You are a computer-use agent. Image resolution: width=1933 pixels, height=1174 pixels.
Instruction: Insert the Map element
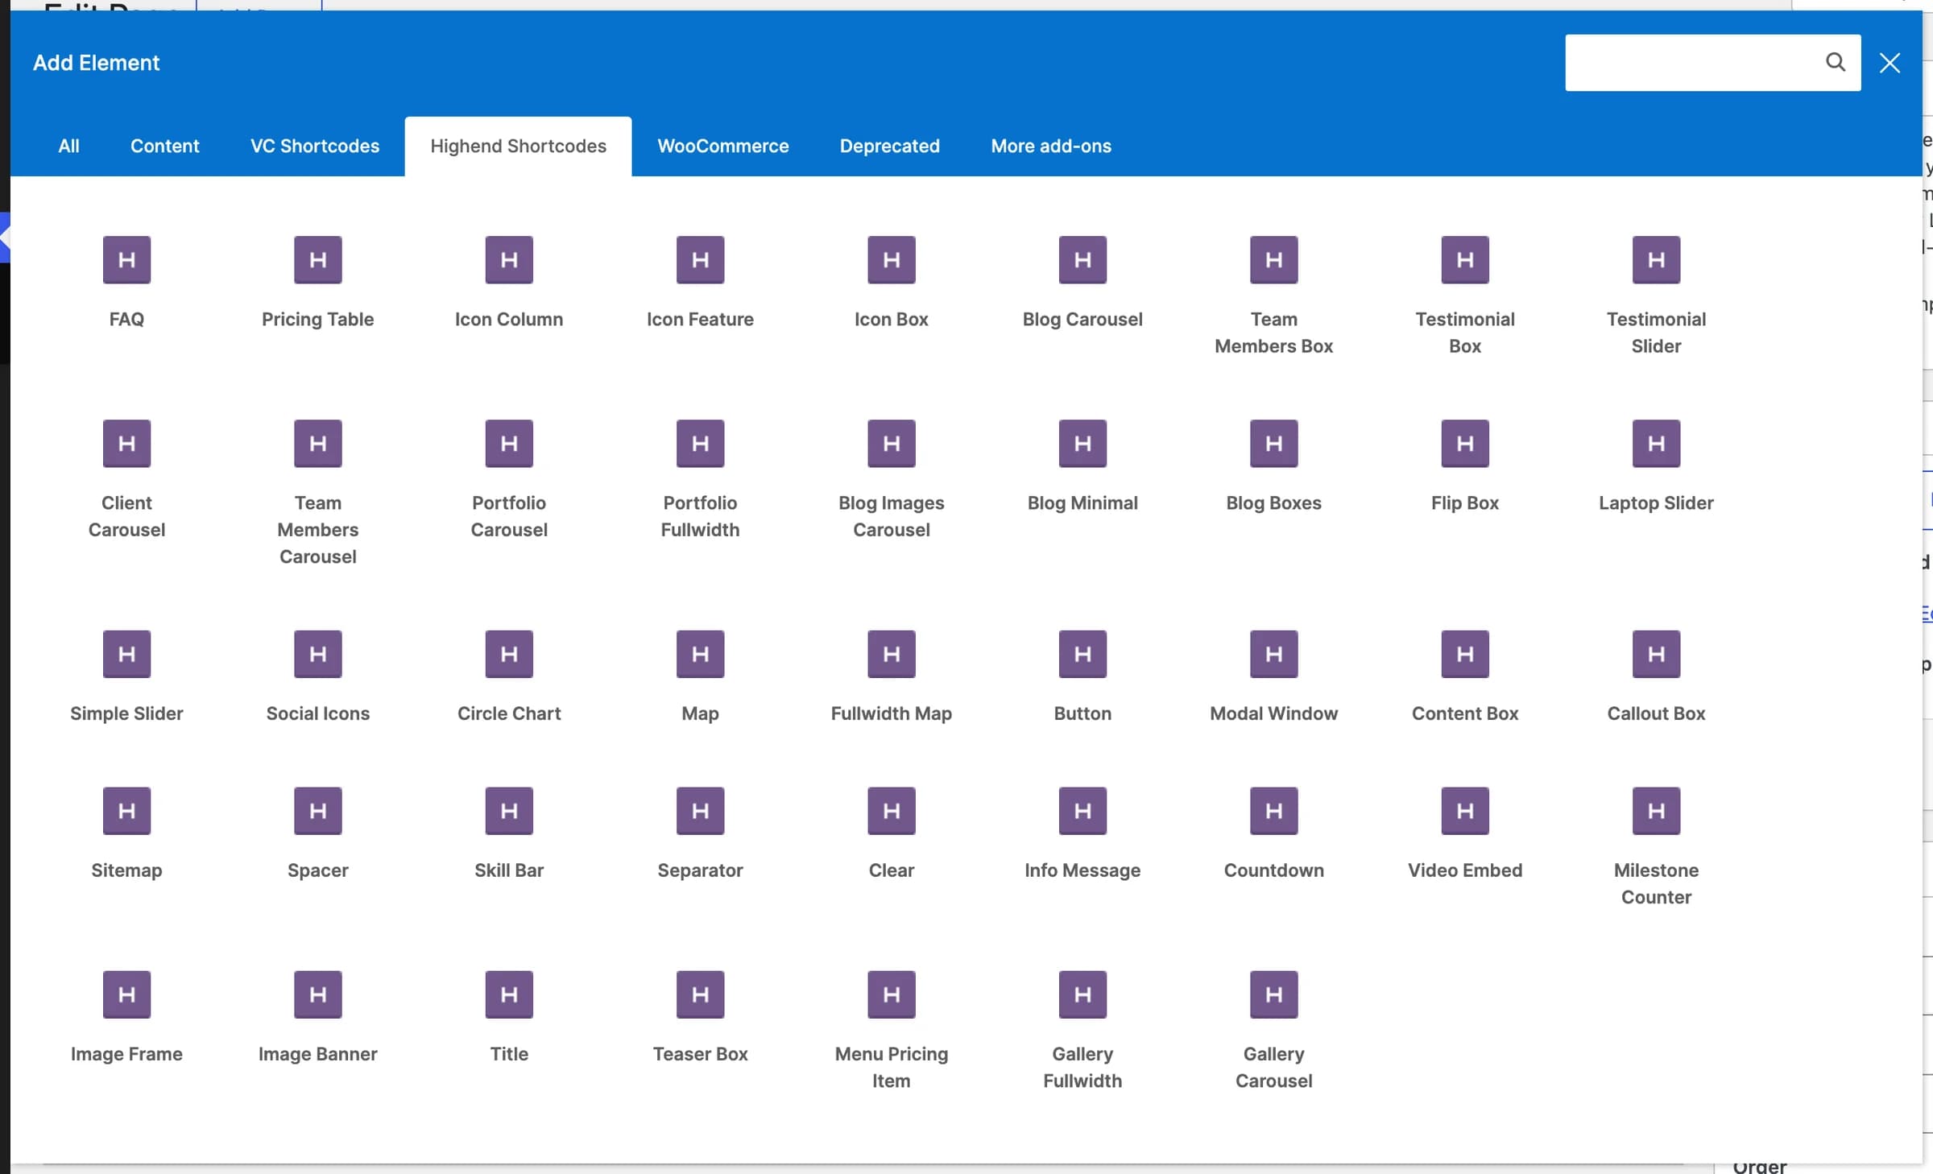click(x=700, y=676)
